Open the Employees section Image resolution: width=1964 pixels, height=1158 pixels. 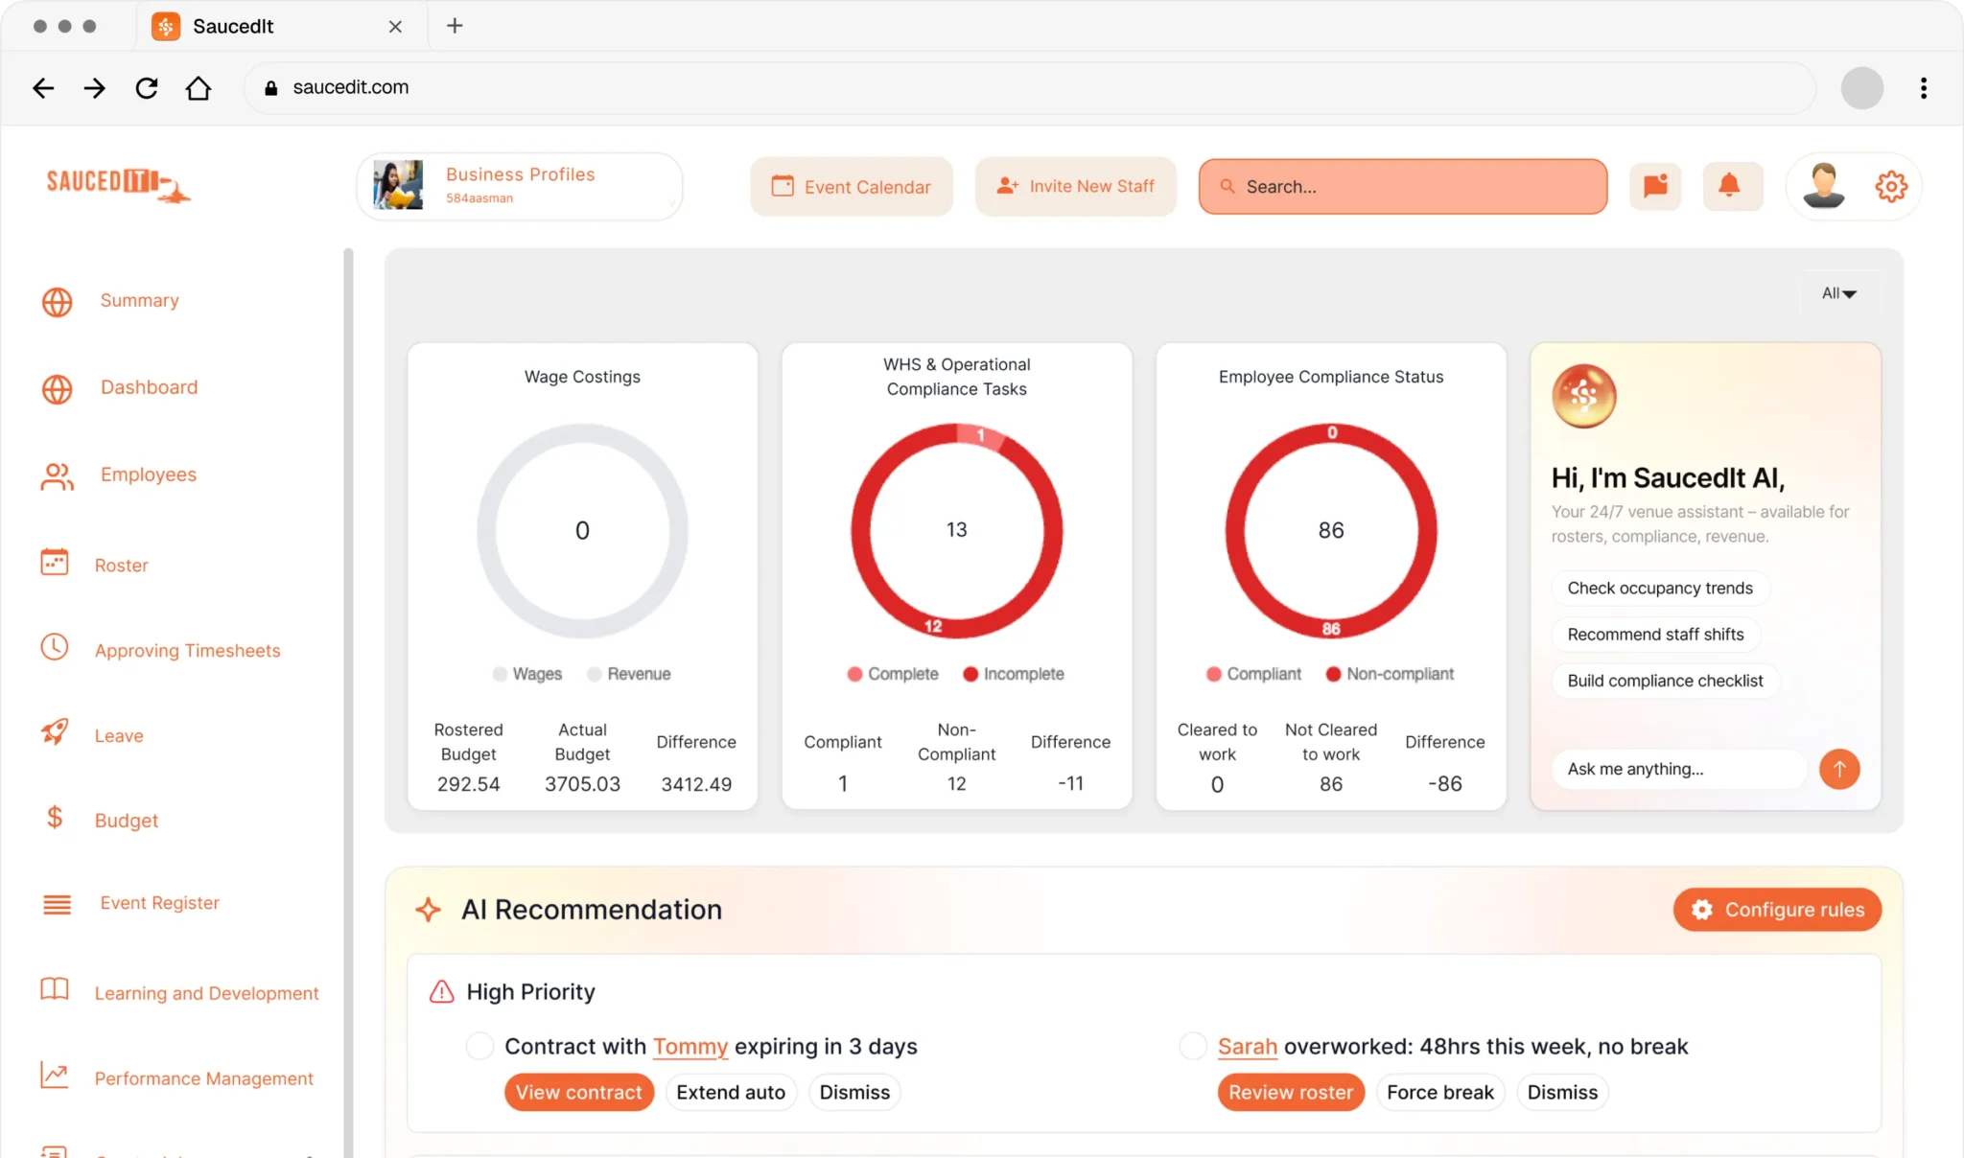pos(149,475)
